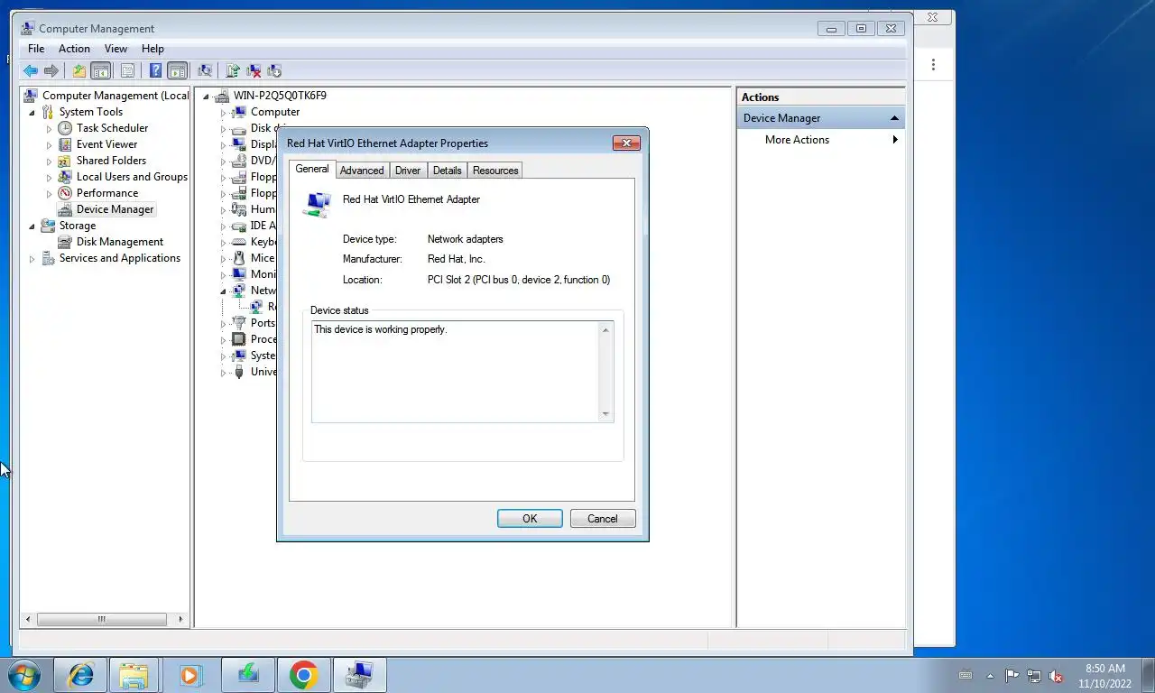Switch to the Resources tab
1155x693 pixels.
click(495, 171)
